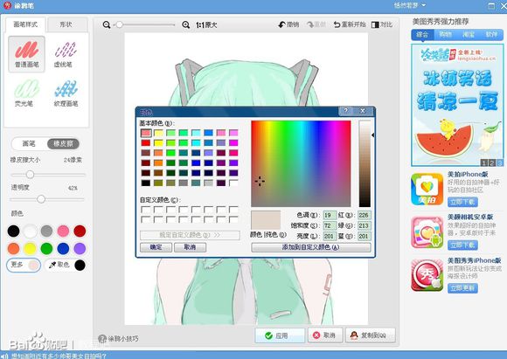The width and height of the screenshot is (507, 359).
Task: Click the current black color circle beside eyedropper
Action: tap(80, 265)
